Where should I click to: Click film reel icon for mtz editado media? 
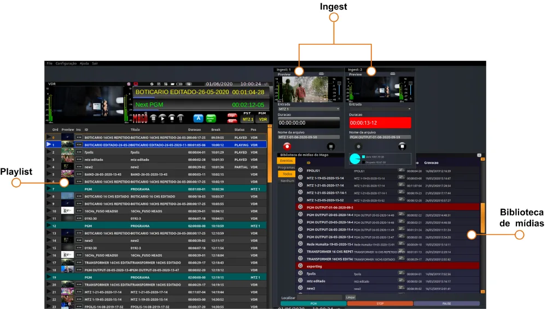click(300, 281)
